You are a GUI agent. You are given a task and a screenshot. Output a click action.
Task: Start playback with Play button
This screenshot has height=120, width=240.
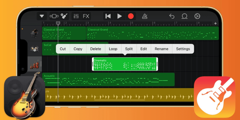(x=119, y=16)
